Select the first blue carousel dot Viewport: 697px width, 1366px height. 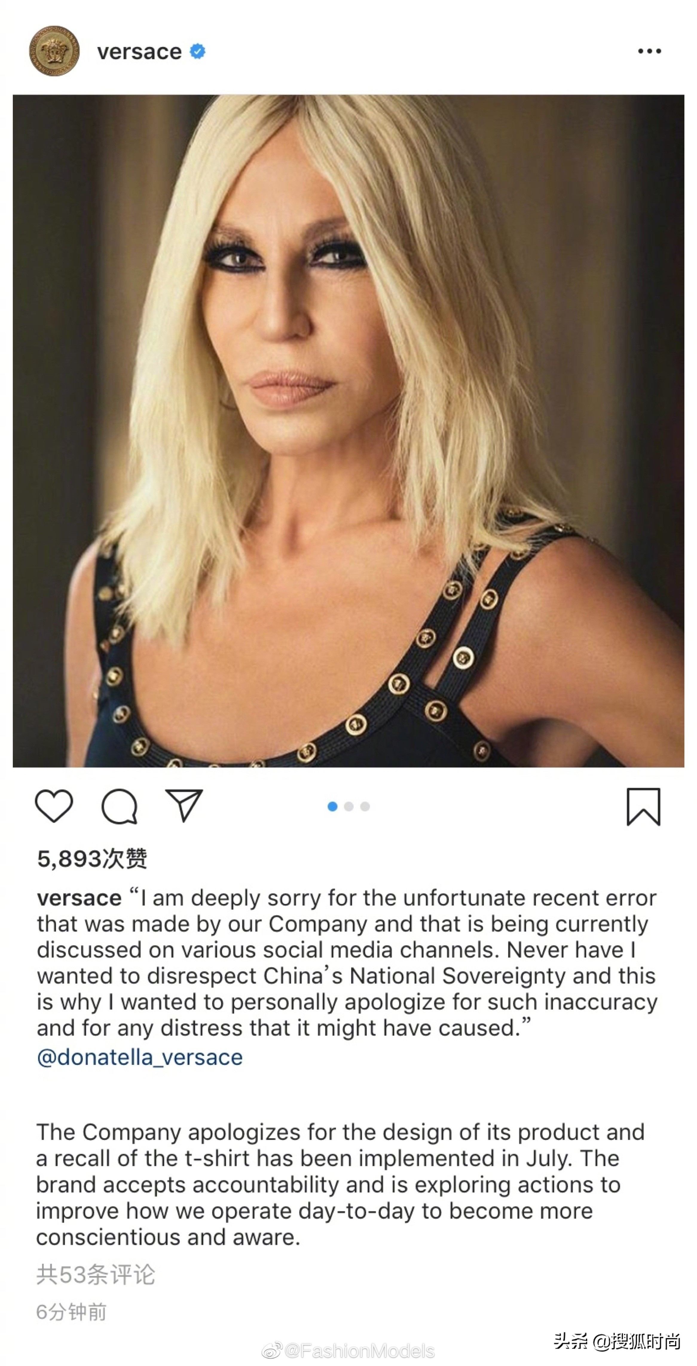point(332,807)
